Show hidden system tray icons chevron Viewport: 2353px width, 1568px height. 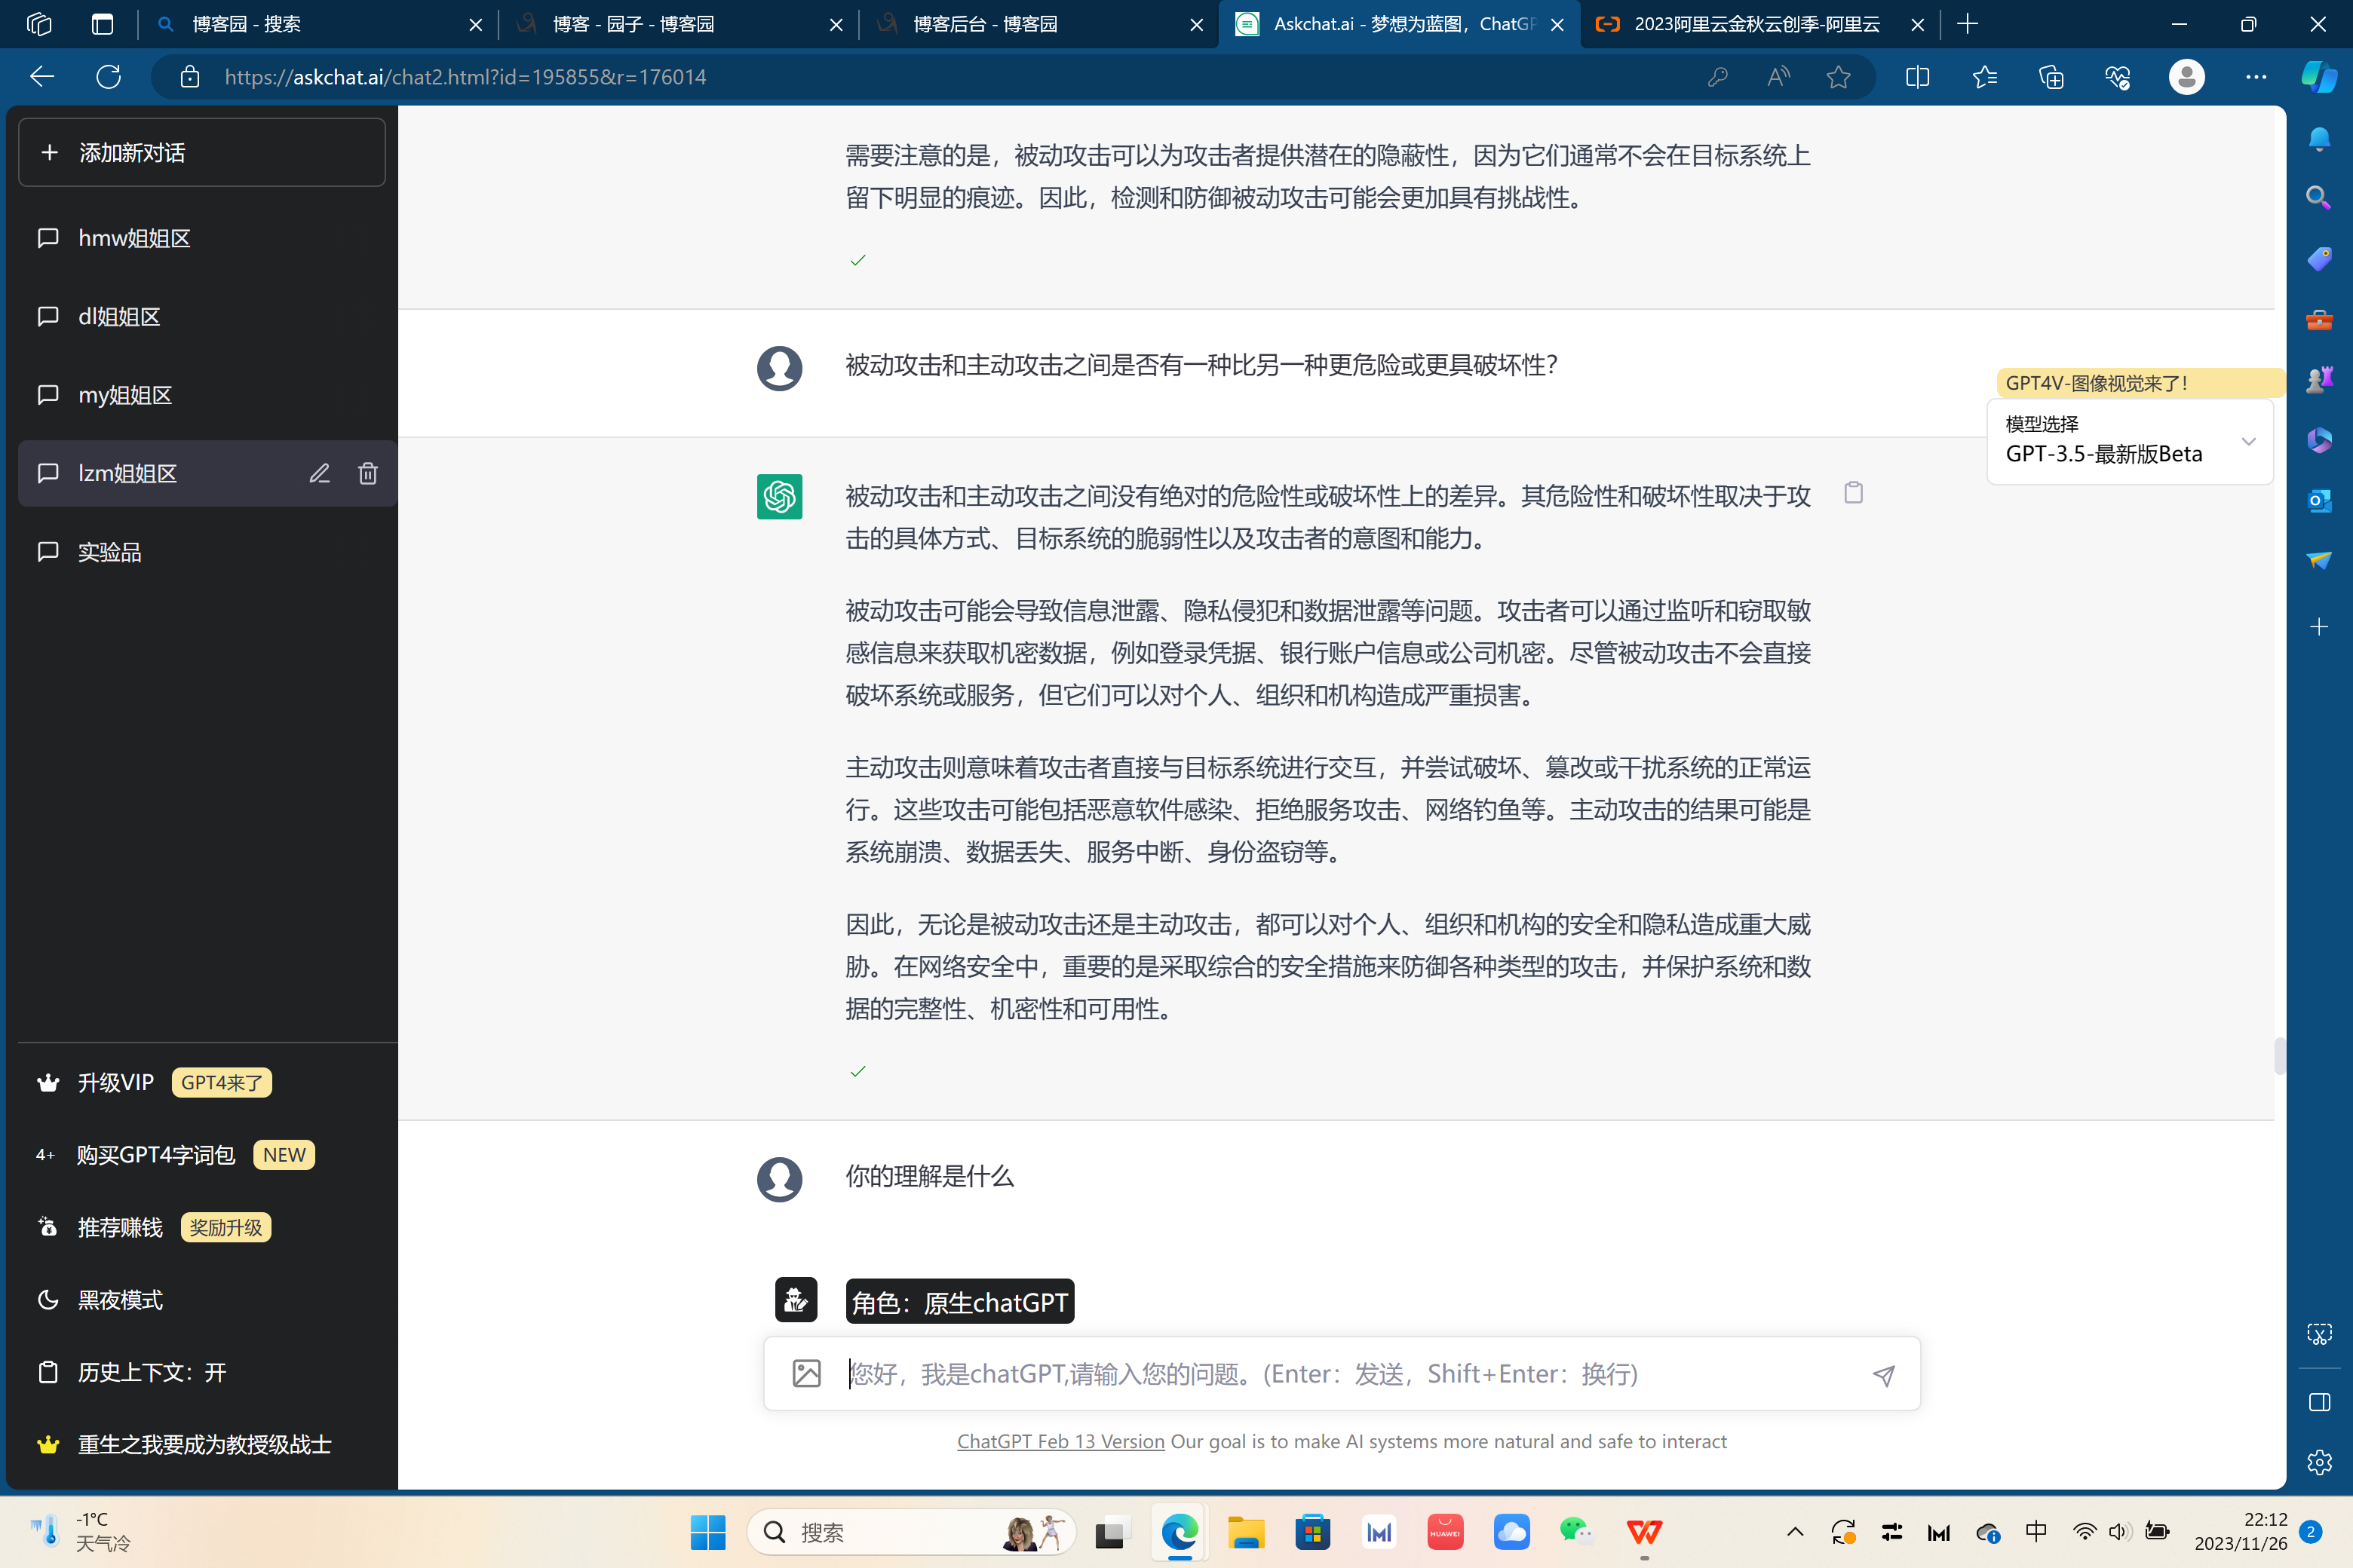[1795, 1532]
